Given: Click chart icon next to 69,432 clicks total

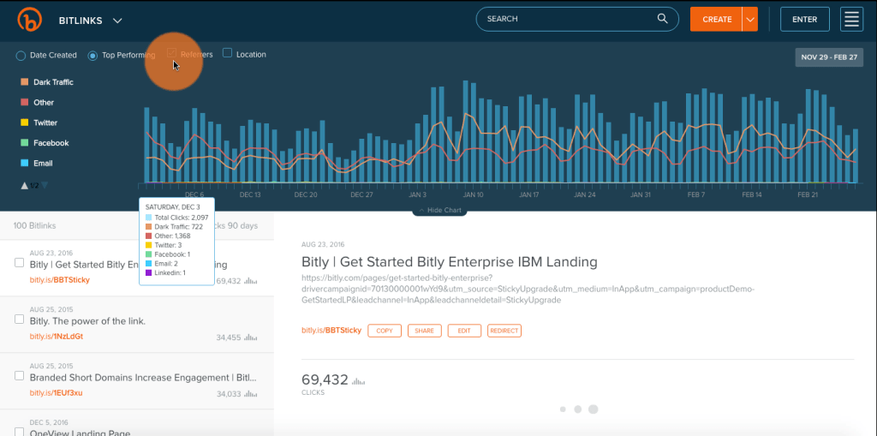Looking at the screenshot, I should 359,380.
